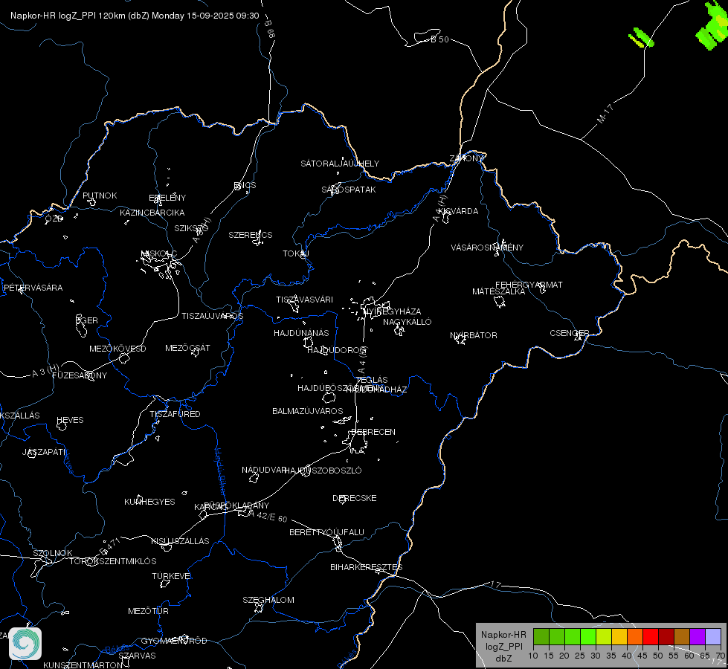Click the VÁSÁROSNAMÉNY town label
The image size is (728, 669).
487,248
